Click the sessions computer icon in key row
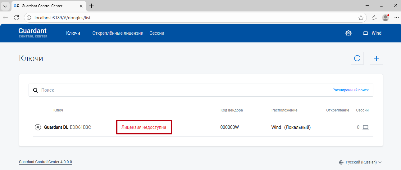The image size is (401, 170). point(366,127)
